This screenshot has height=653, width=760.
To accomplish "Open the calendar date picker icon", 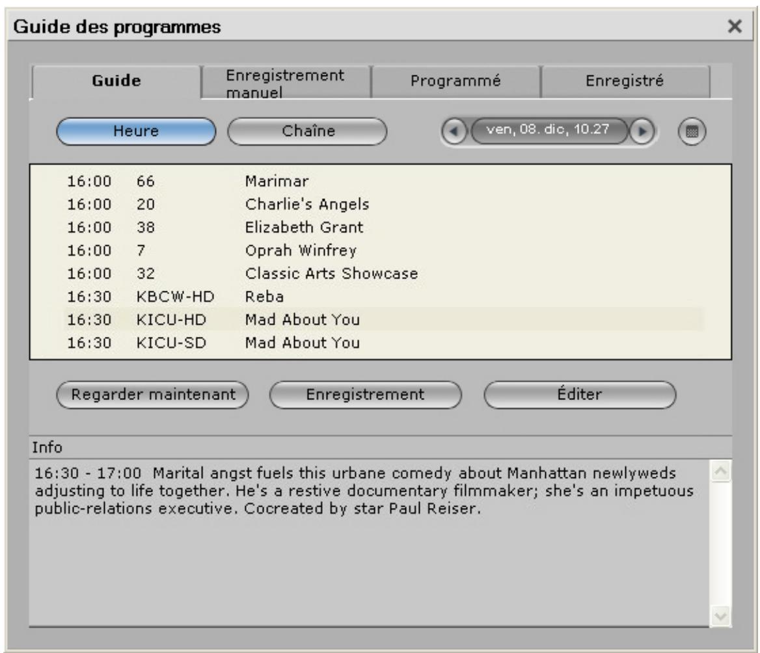I will [692, 131].
